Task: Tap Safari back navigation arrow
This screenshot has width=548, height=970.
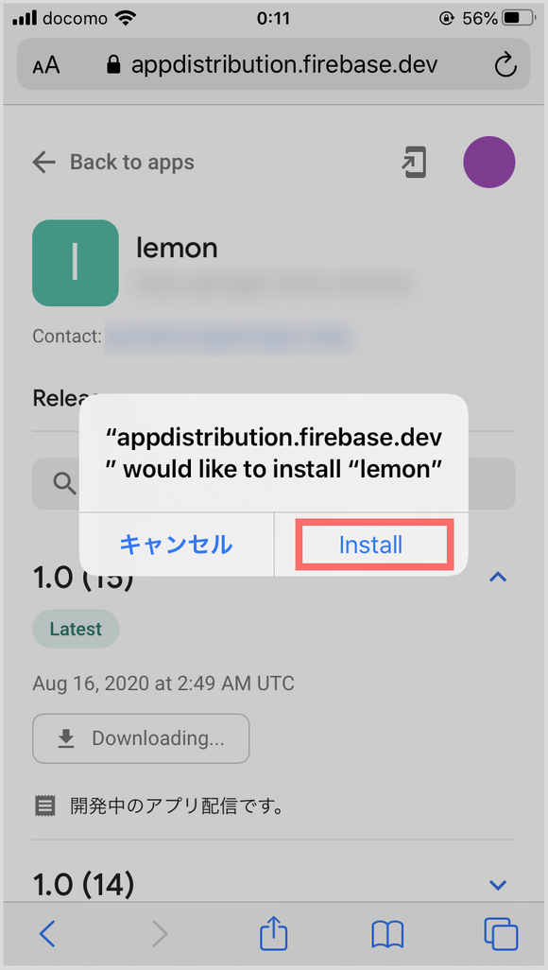Action: point(47,934)
